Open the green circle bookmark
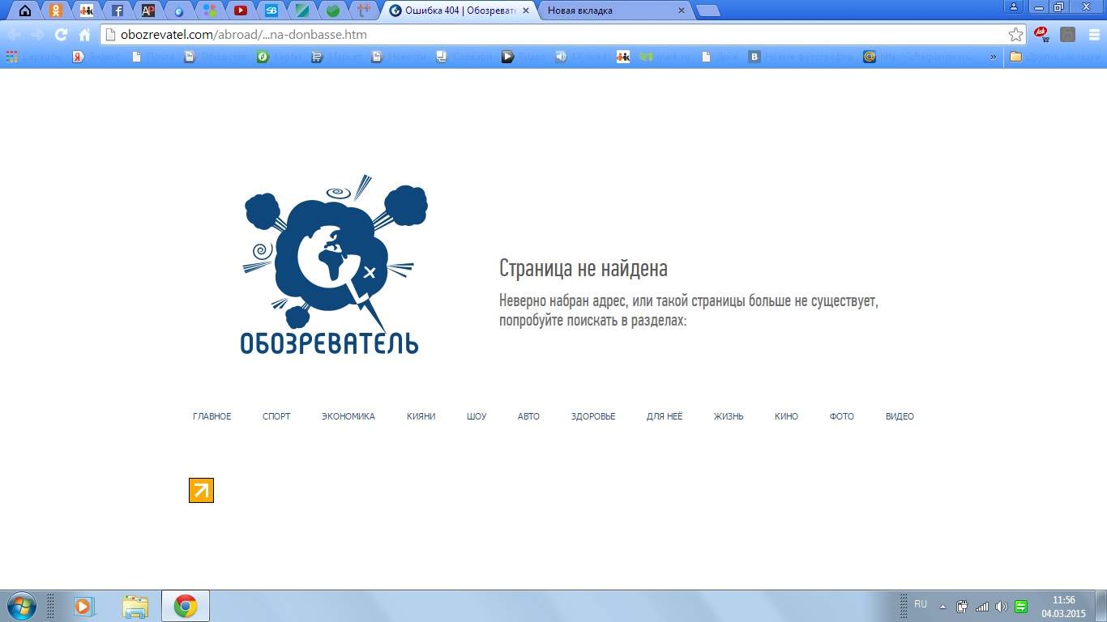 point(263,57)
